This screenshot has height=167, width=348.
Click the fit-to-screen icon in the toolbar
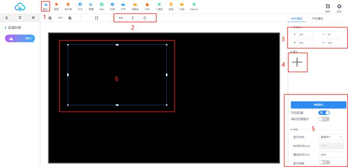(96, 18)
